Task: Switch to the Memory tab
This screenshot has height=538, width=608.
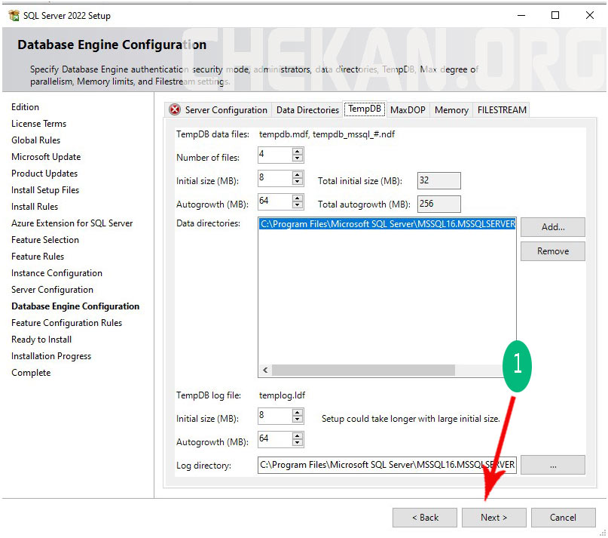Action: pos(451,110)
